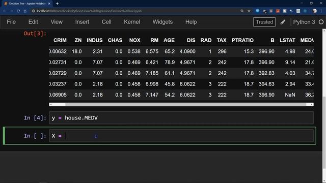
Task: Click the pencil edit-mode icon
Action: (x=283, y=22)
